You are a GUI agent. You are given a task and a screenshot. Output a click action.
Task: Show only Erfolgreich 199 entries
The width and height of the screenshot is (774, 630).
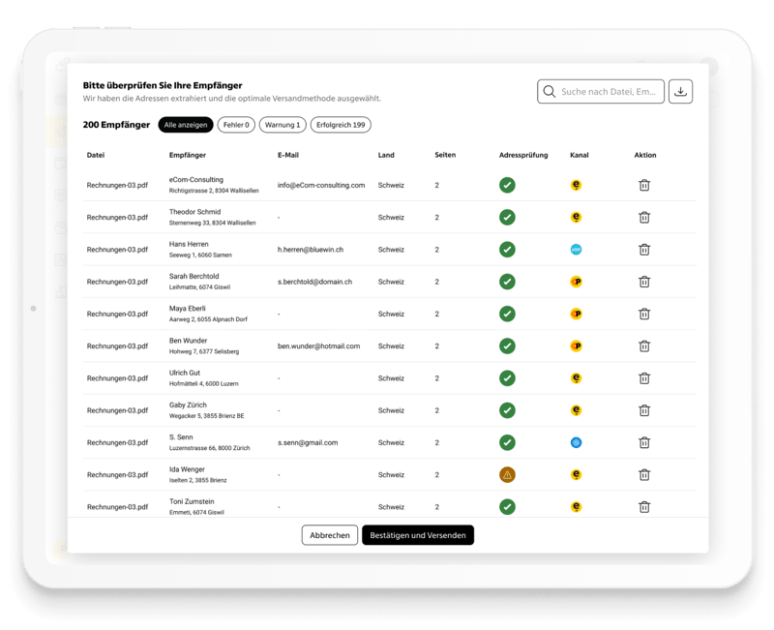pos(341,125)
